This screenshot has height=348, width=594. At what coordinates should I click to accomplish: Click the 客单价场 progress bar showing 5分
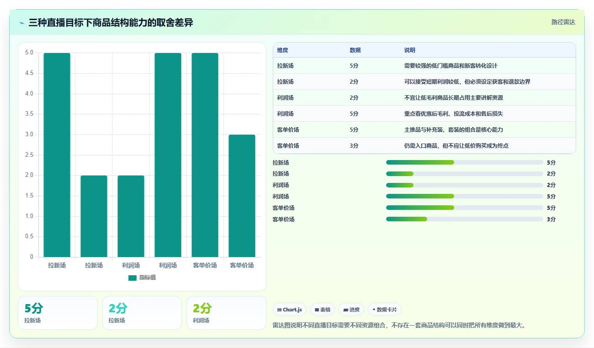[x=465, y=208]
